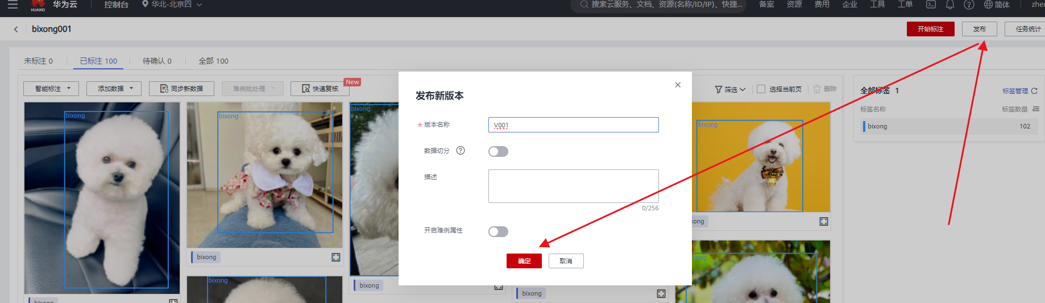The image size is (1045, 303).
Task: Open the 工单 top menu
Action: [x=905, y=5]
